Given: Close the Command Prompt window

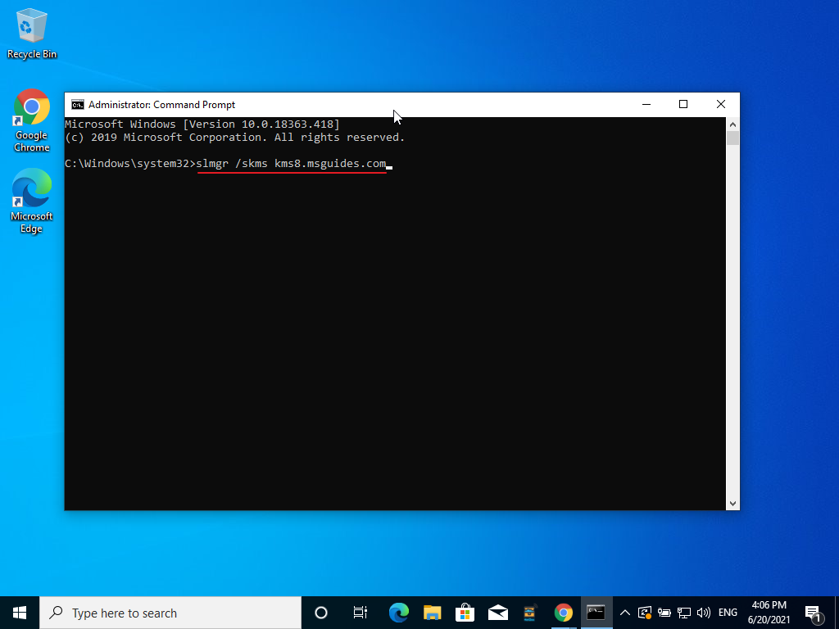Looking at the screenshot, I should click(721, 104).
